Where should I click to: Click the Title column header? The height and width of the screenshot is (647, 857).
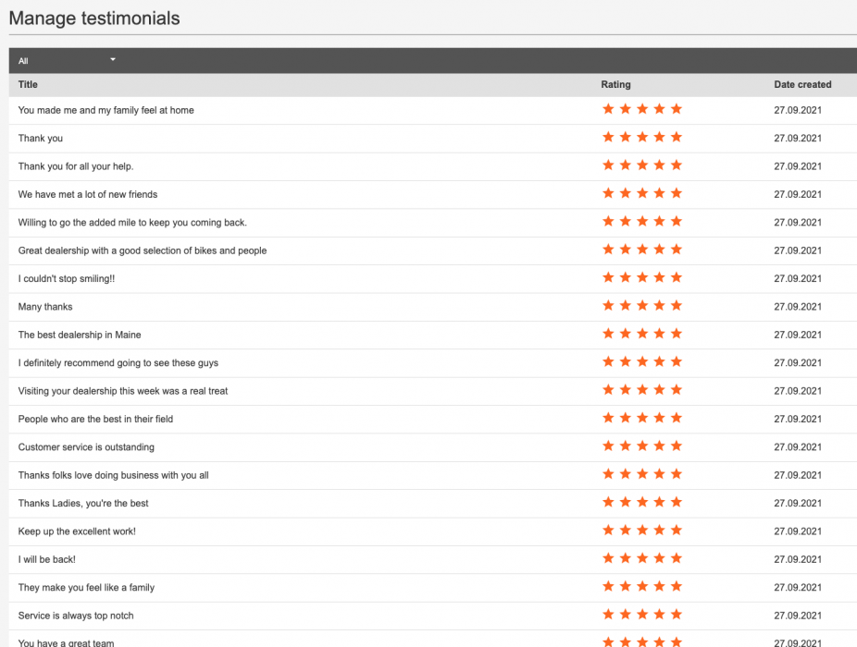tap(28, 85)
